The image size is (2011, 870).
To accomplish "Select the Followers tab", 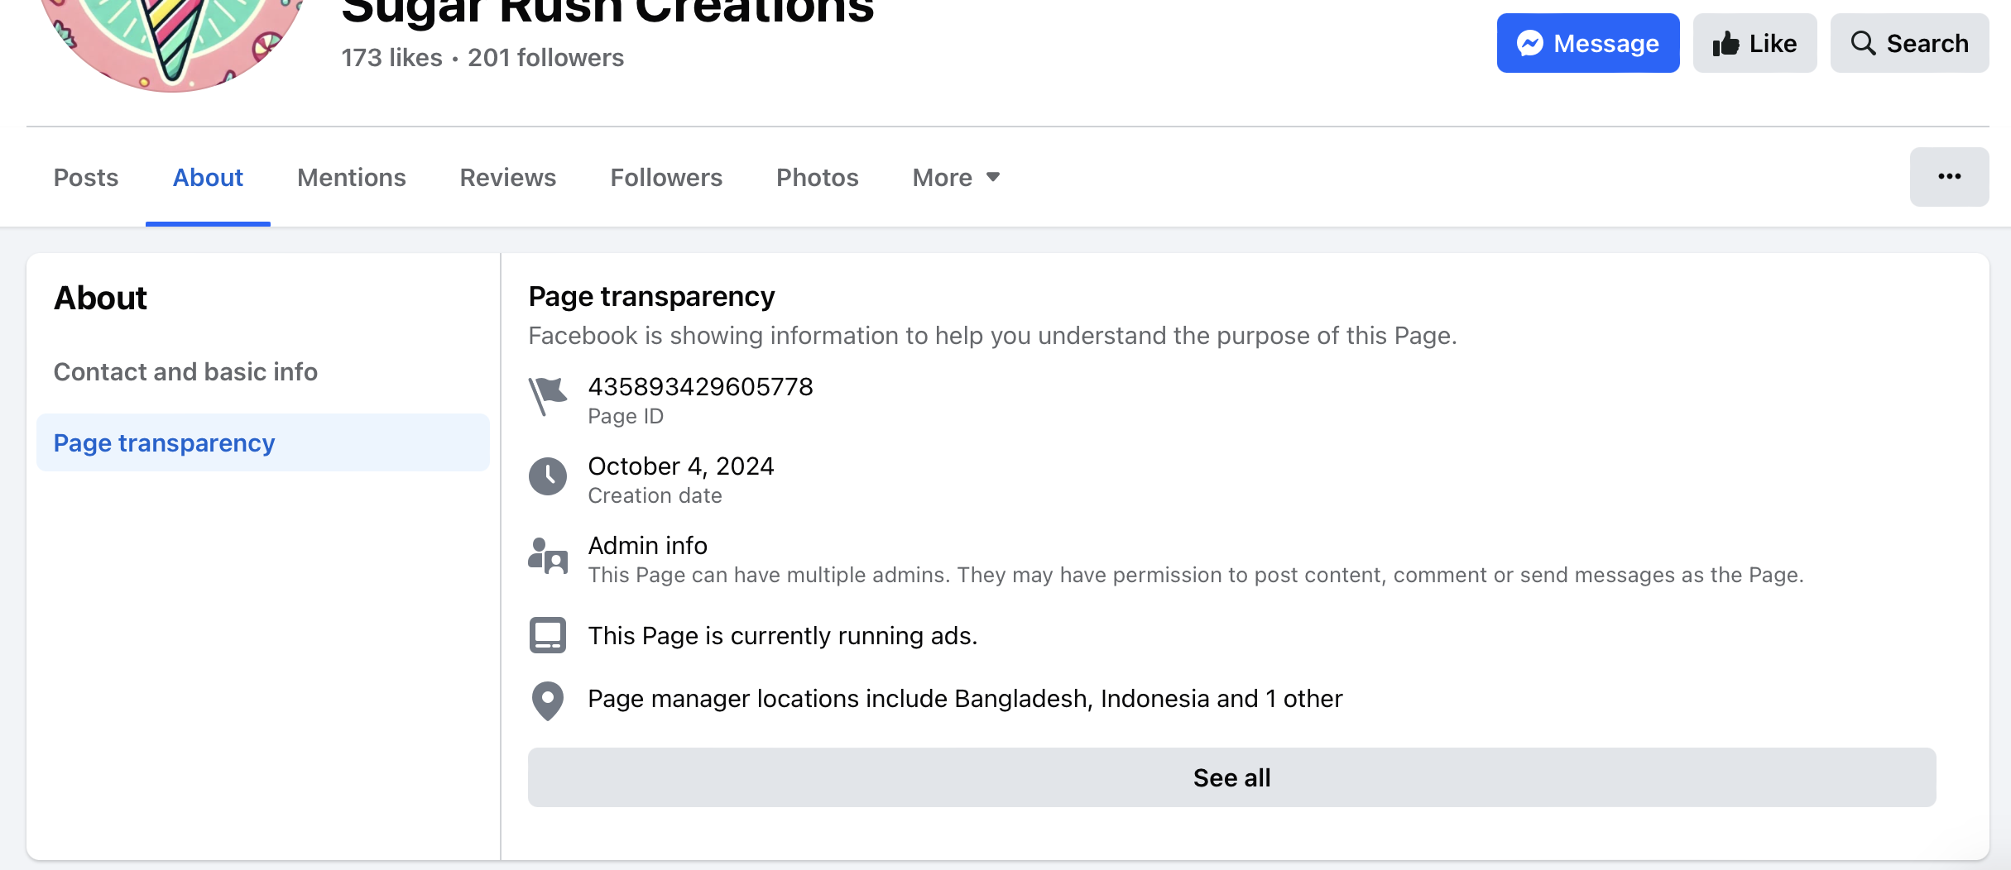I will pyautogui.click(x=666, y=177).
